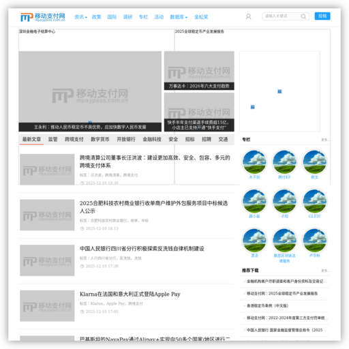Screen dimensions: 349x349
Task: Select the 交通 tab
Action: point(223,139)
